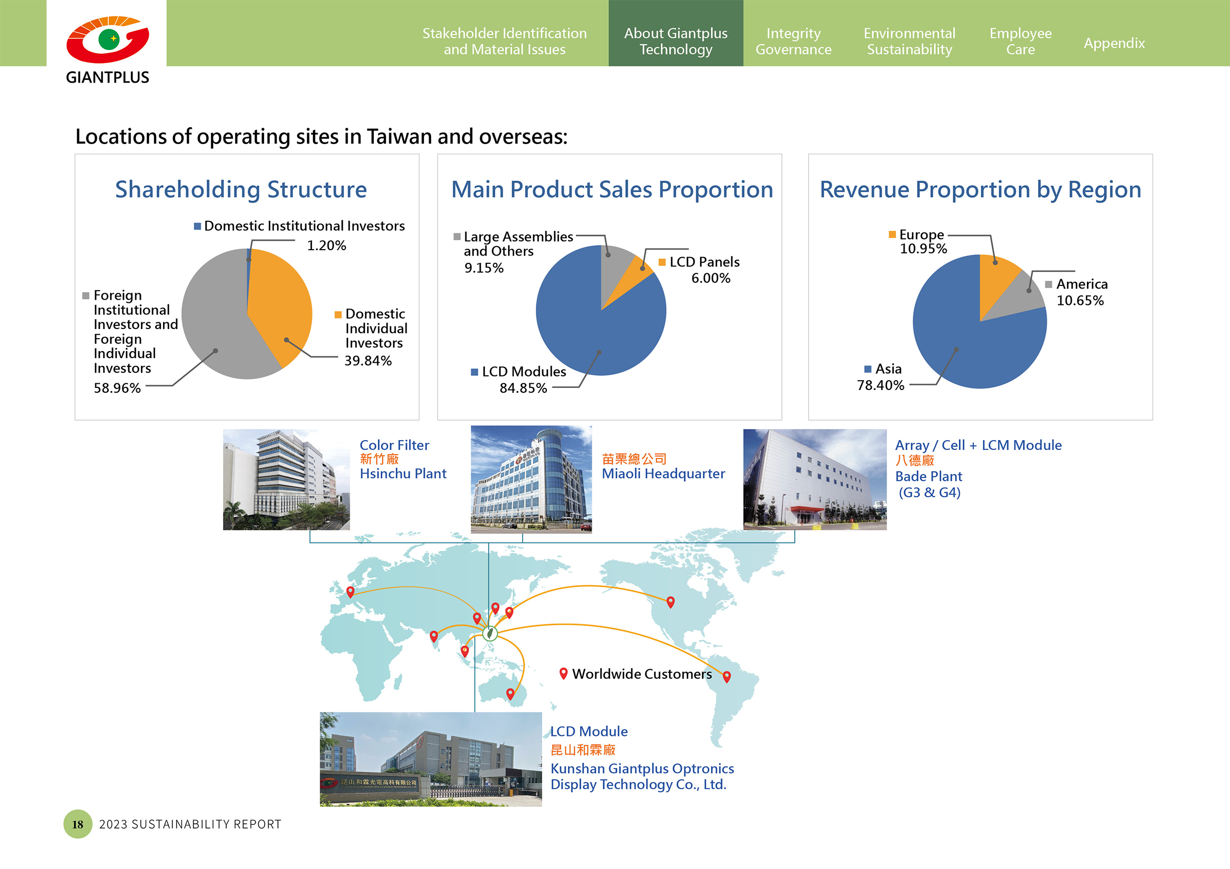Click the Kunshan factory photo
Viewport: 1230px width, 869px height.
coord(430,759)
